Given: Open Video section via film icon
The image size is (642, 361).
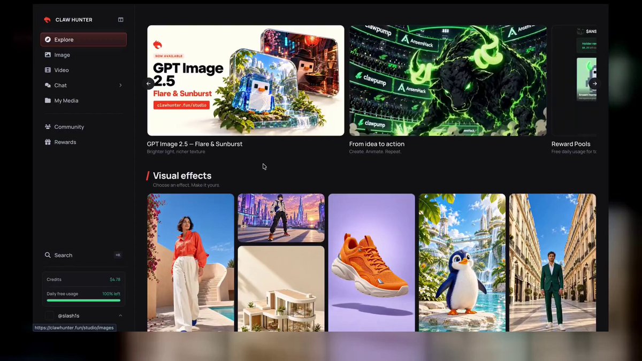Looking at the screenshot, I should coord(48,70).
